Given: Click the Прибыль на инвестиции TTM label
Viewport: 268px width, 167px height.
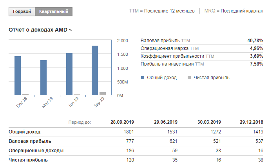Looking at the screenshot, I should click(172, 64).
